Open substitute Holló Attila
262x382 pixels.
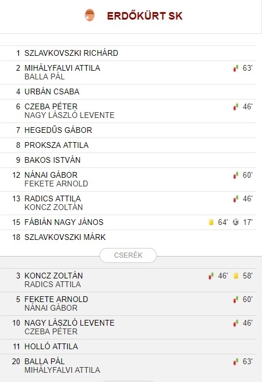51,346
